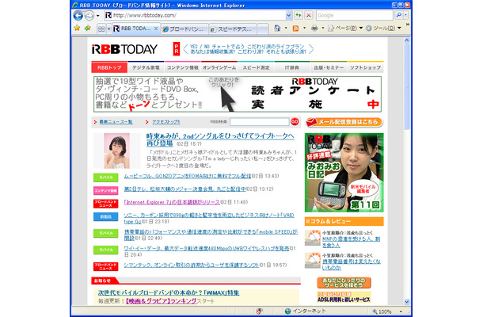Click the RBB検索 text field

(x=259, y=122)
